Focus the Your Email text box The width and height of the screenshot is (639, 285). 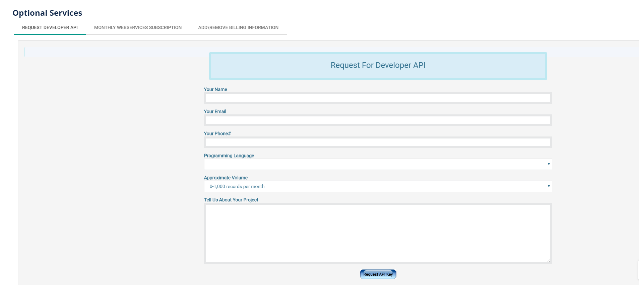378,120
